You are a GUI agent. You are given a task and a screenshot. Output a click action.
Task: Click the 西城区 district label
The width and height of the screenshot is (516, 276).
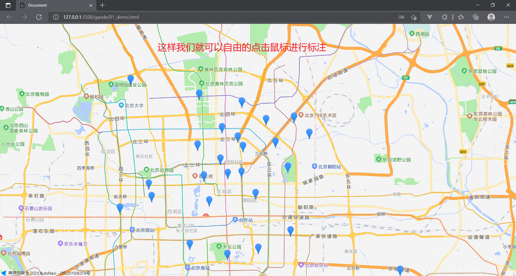pyautogui.click(x=175, y=211)
